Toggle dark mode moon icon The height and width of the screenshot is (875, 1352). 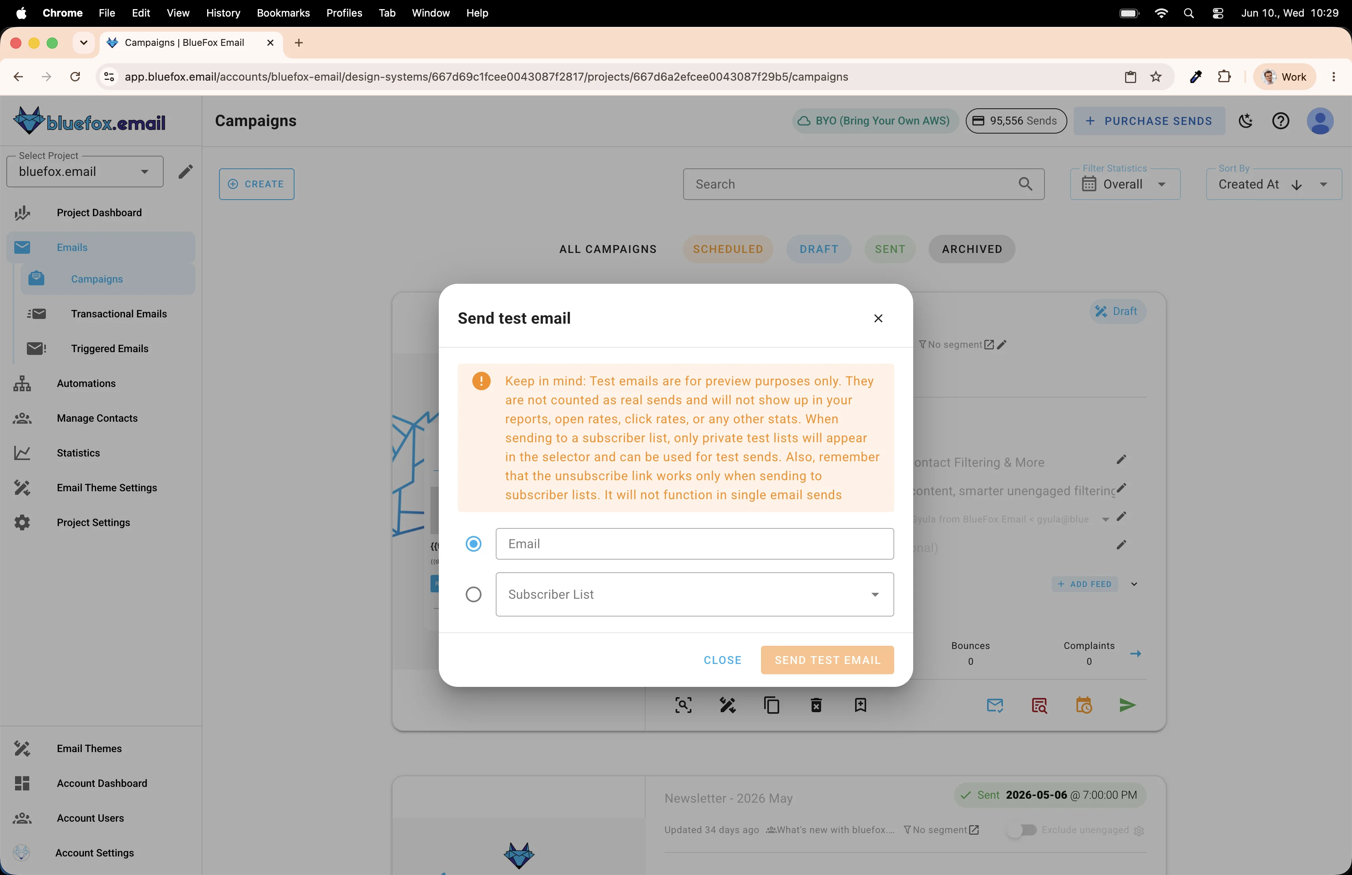[1246, 121]
